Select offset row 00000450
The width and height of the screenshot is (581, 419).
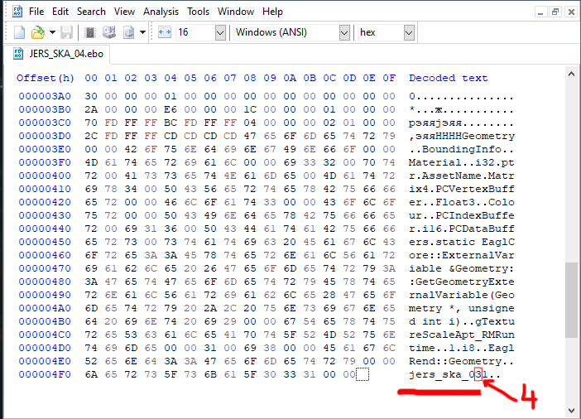pos(45,242)
